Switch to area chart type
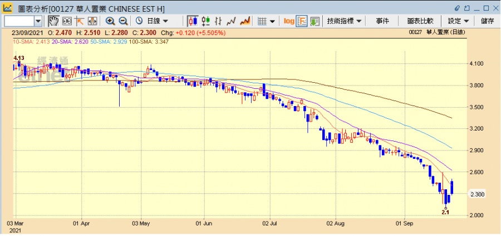 point(244,21)
